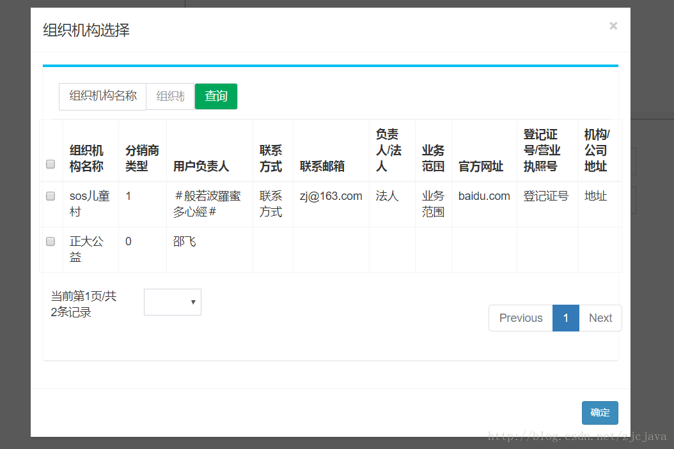Click the 组织机构名称 column header
Image resolution: width=674 pixels, height=449 pixels.
91,150
